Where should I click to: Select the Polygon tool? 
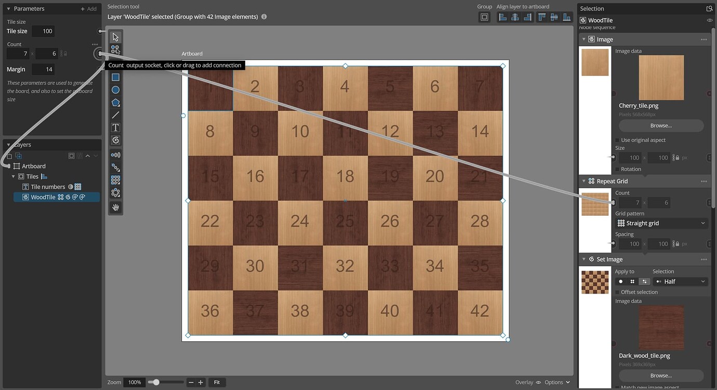click(115, 102)
